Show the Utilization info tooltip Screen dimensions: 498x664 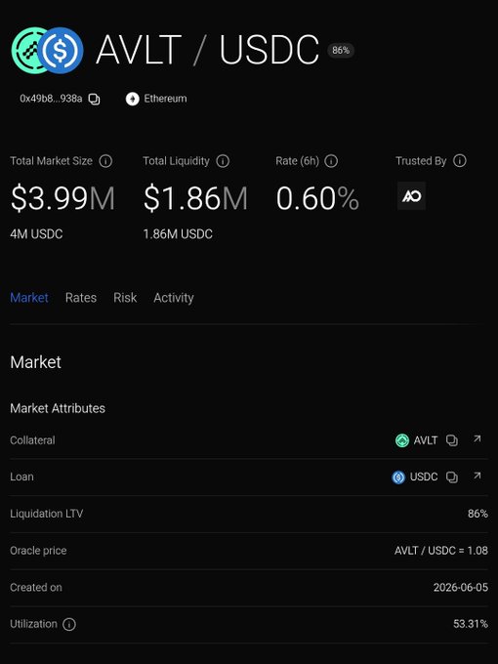click(x=69, y=624)
